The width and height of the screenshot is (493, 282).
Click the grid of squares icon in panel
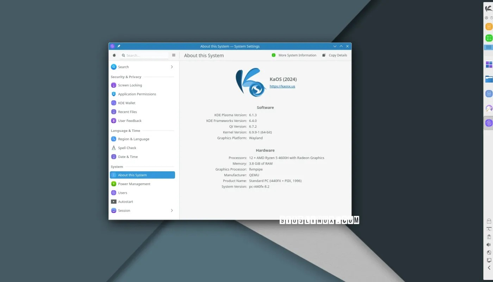(489, 65)
